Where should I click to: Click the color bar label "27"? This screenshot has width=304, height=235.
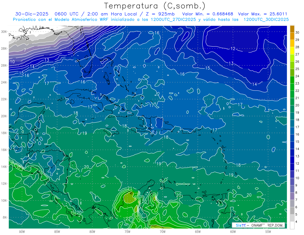297,54
